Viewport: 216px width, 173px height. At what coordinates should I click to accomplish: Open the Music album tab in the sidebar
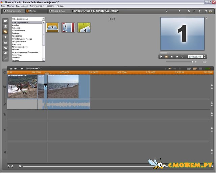[5, 59]
